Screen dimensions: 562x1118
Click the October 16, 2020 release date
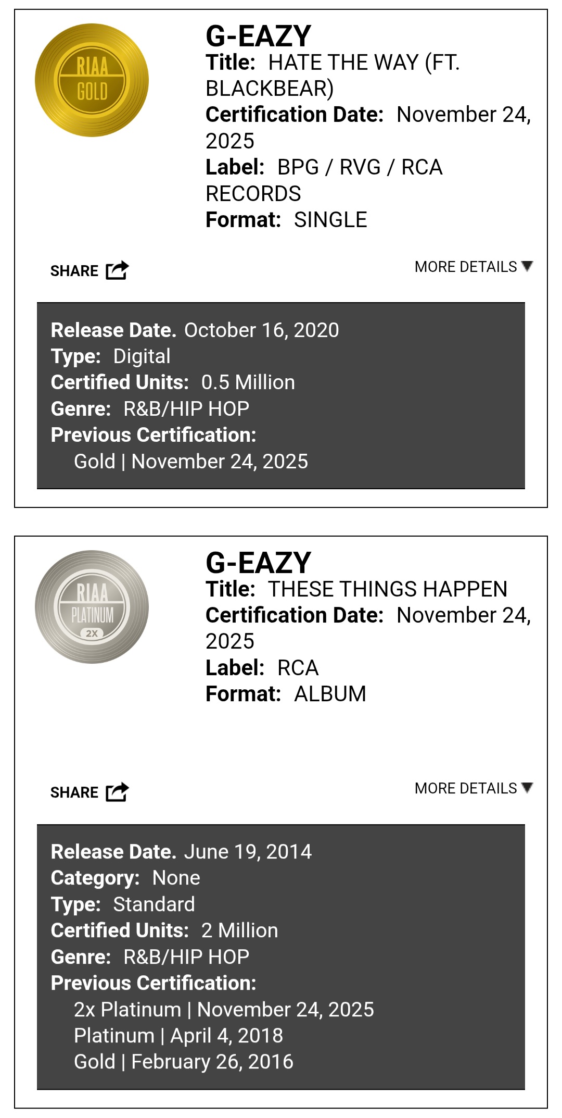pyautogui.click(x=261, y=330)
